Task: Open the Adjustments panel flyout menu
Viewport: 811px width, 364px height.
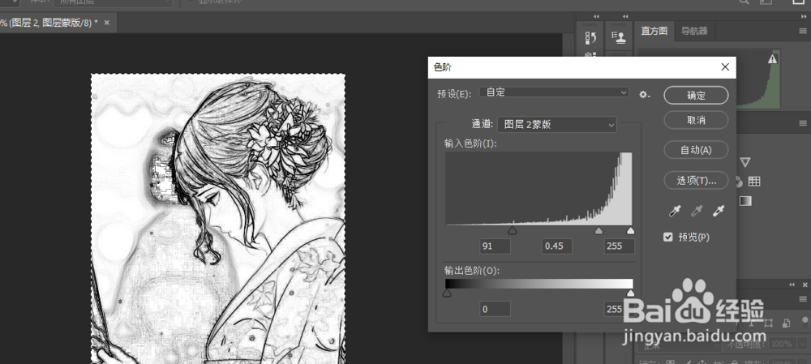Action: [x=802, y=123]
